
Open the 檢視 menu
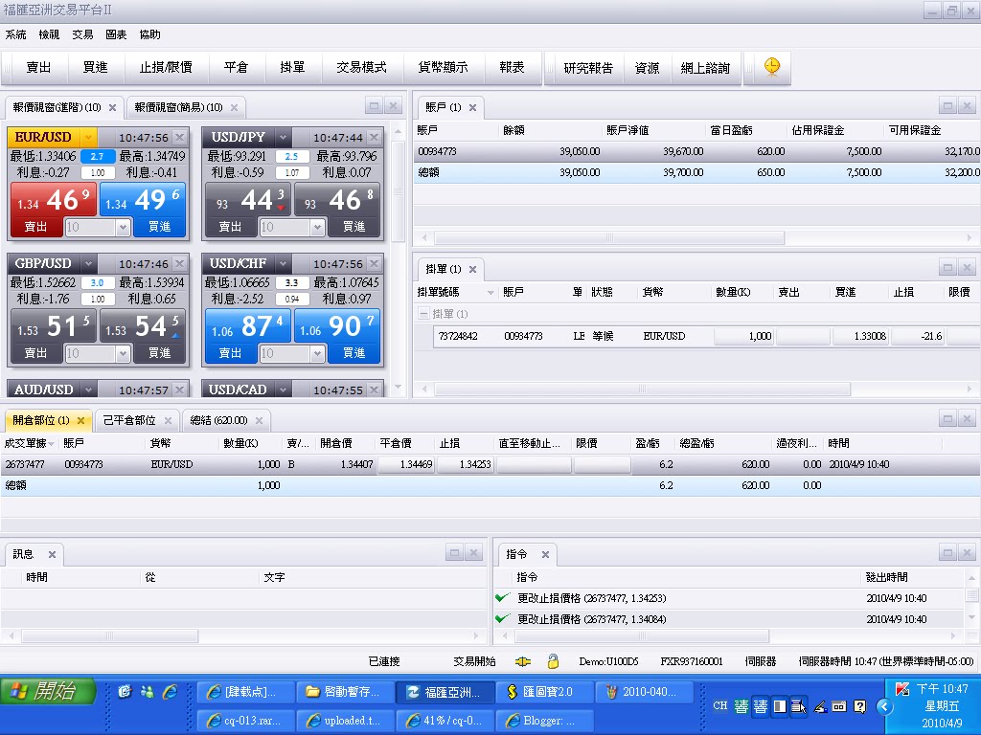point(50,34)
